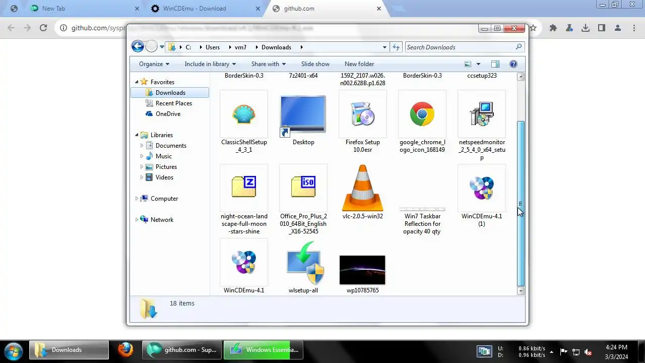Viewport: 645px width, 363px height.
Task: Click the Explorer Back arrow button
Action: pos(138,47)
